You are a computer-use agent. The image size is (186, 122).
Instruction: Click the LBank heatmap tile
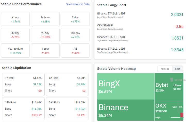click(x=177, y=87)
